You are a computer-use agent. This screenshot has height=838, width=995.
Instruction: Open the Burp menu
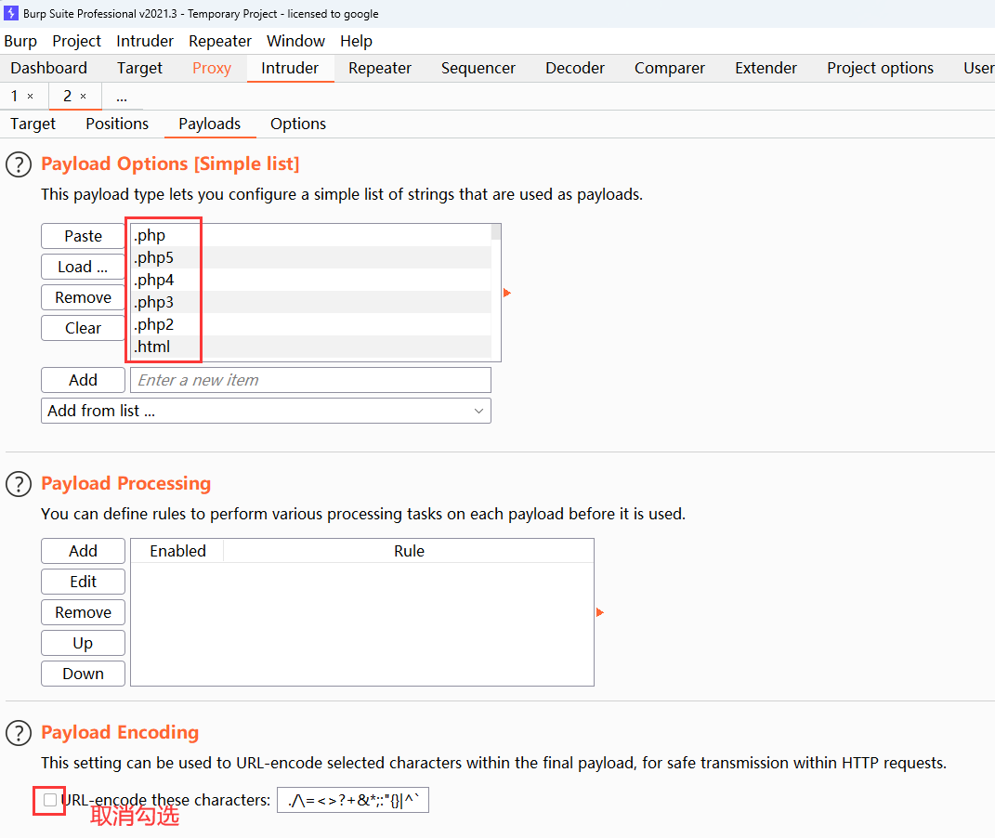[20, 41]
